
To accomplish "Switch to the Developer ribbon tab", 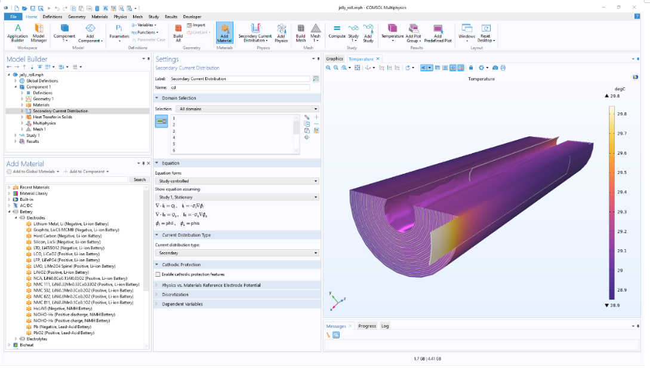I will (x=192, y=17).
